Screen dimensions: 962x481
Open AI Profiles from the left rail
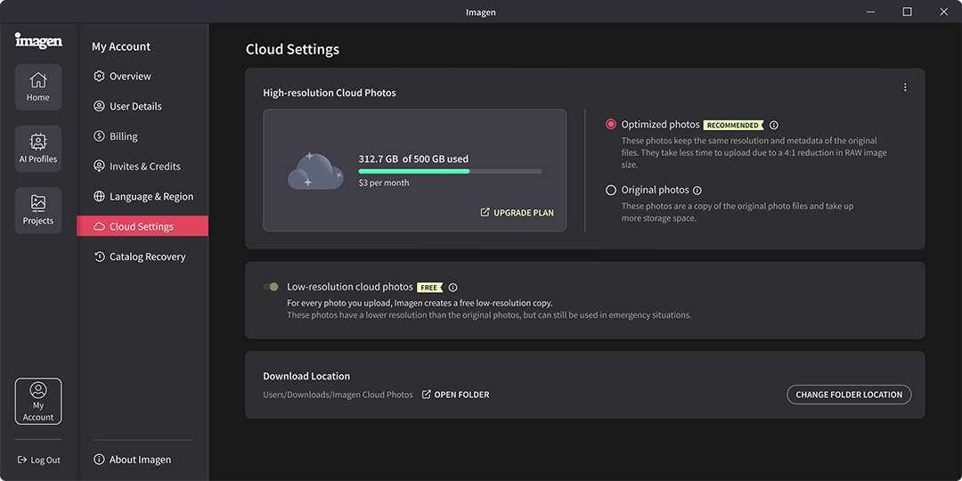(x=38, y=149)
